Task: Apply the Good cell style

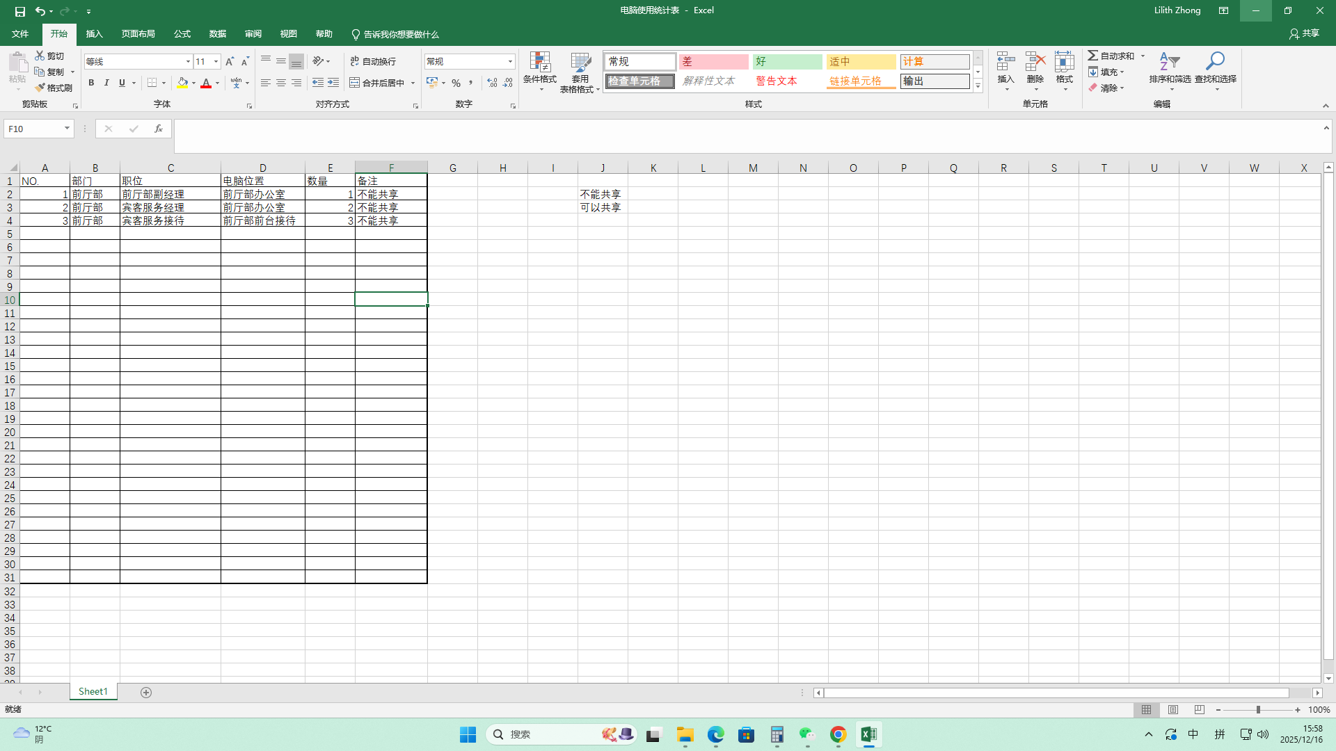Action: tap(787, 61)
